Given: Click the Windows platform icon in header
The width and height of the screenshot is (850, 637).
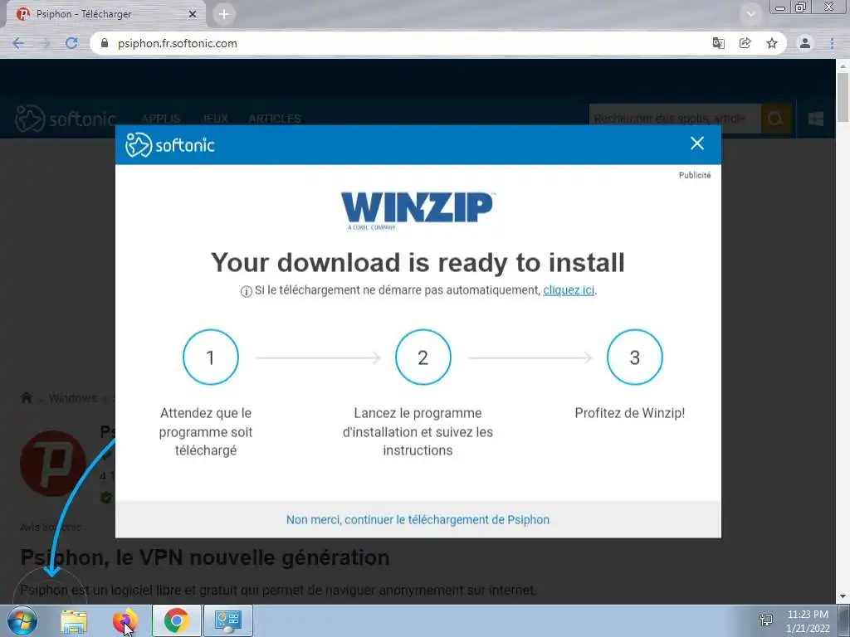Looking at the screenshot, I should (816, 119).
